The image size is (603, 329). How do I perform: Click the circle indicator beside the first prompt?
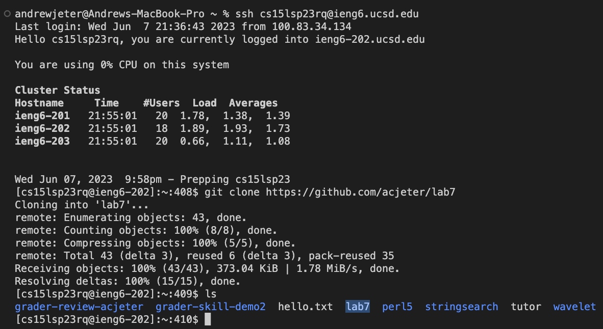[7, 14]
